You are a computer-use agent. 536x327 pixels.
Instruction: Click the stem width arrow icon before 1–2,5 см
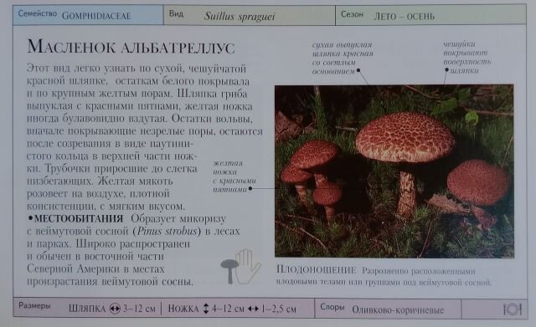click(x=253, y=309)
